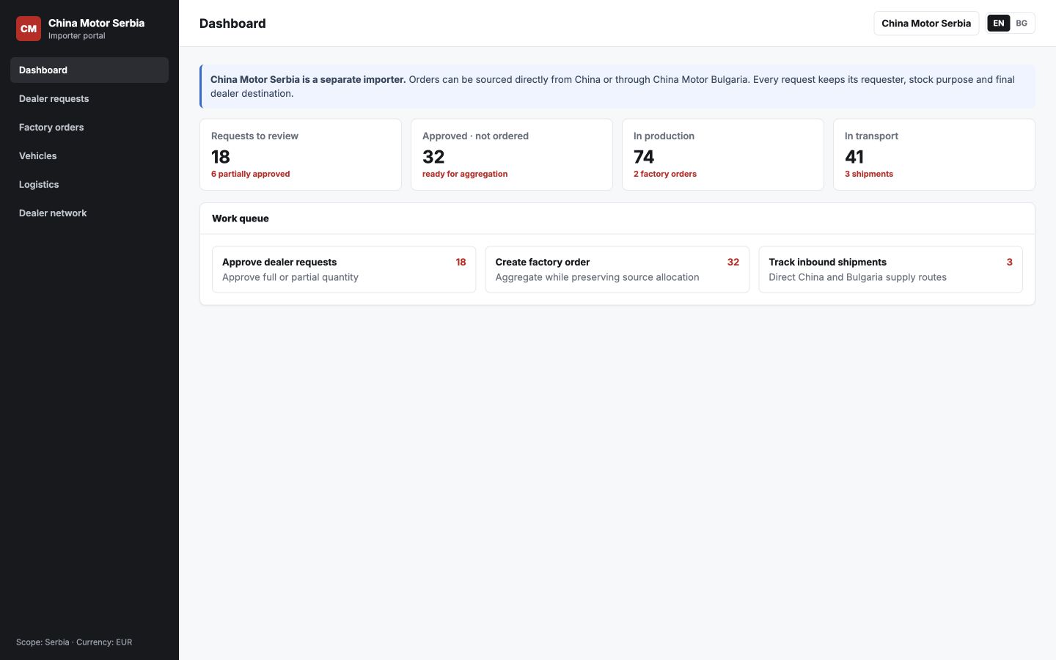Click the number 41 in In transport
The width and height of the screenshot is (1056, 660).
pyautogui.click(x=854, y=157)
